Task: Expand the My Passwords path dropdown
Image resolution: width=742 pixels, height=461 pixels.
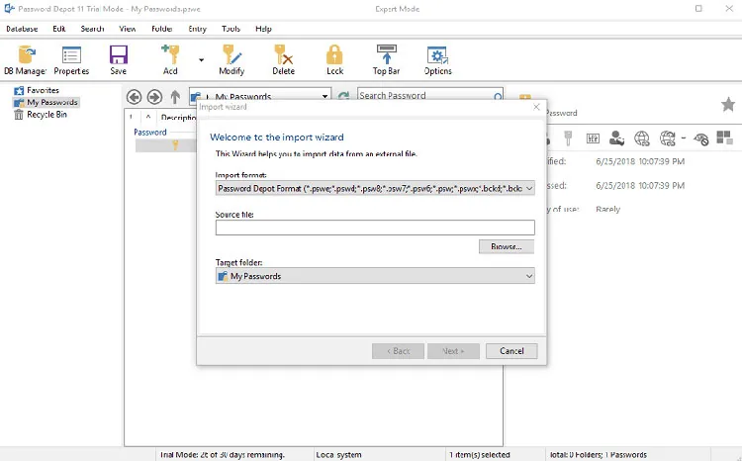Action: [325, 97]
